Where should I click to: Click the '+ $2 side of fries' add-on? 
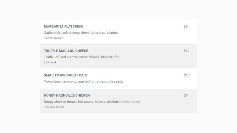(54, 107)
